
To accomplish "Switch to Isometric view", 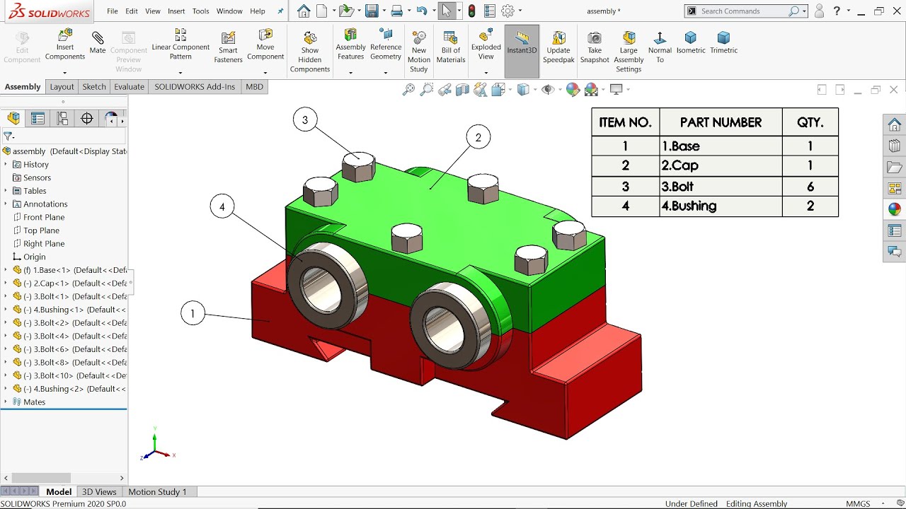I will tap(691, 42).
